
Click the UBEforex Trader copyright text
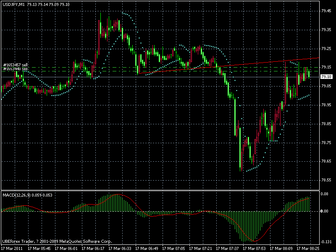pos(57,241)
